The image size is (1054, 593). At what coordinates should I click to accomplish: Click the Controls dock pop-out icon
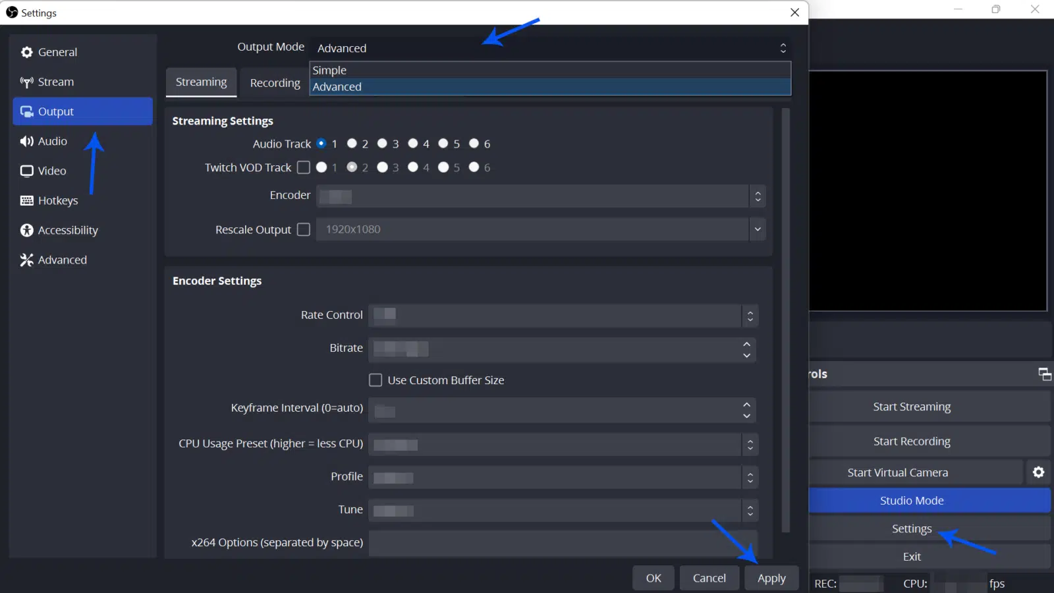(x=1045, y=374)
